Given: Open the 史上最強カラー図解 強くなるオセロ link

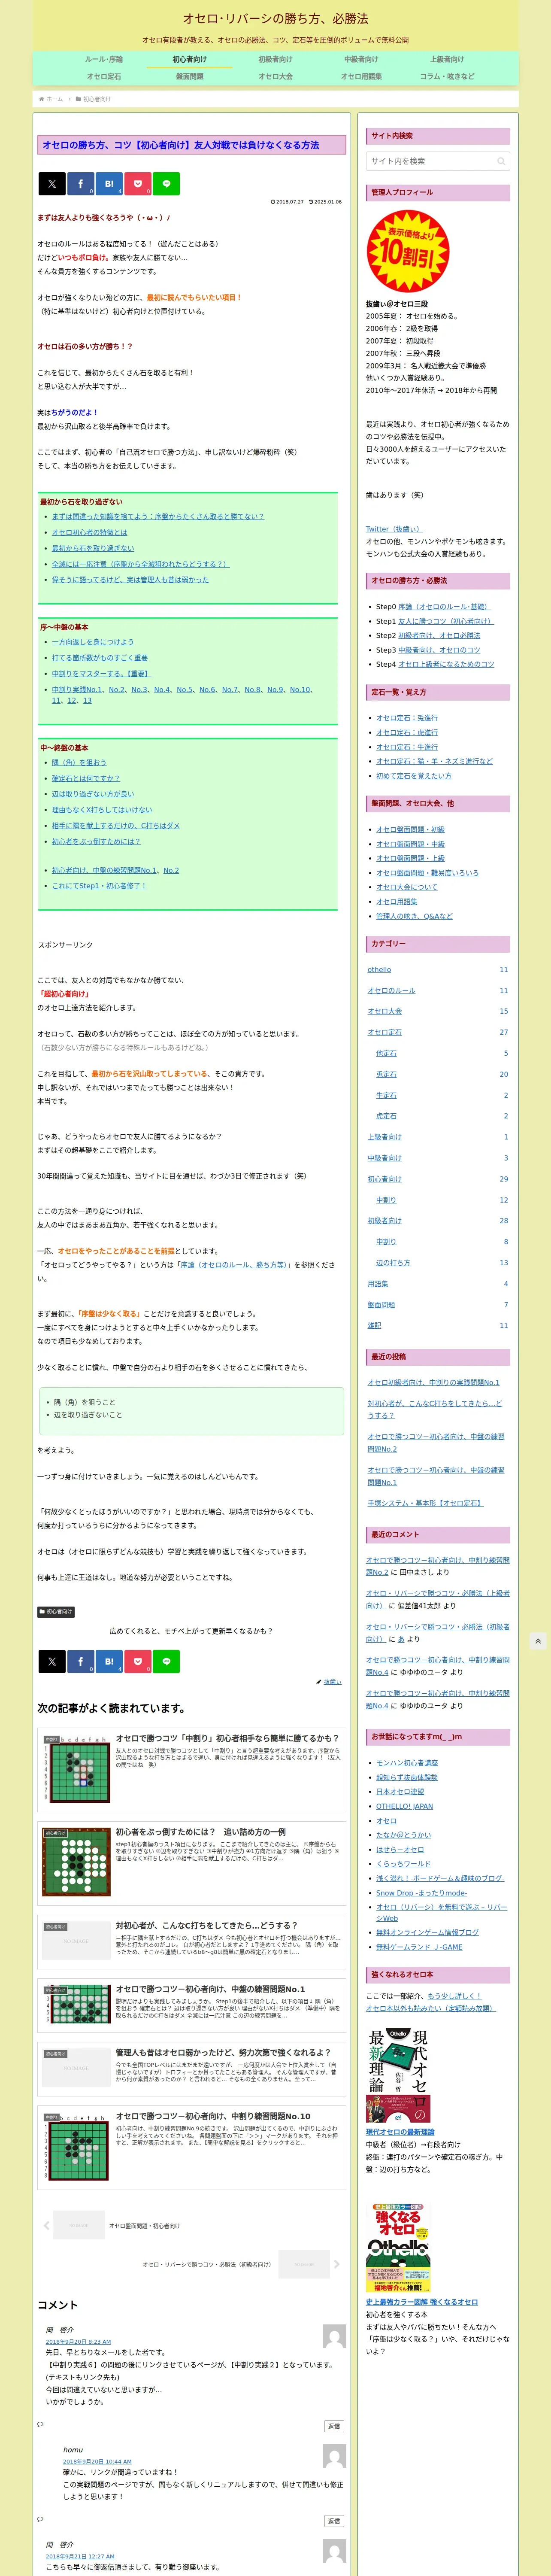Looking at the screenshot, I should pyautogui.click(x=422, y=2302).
